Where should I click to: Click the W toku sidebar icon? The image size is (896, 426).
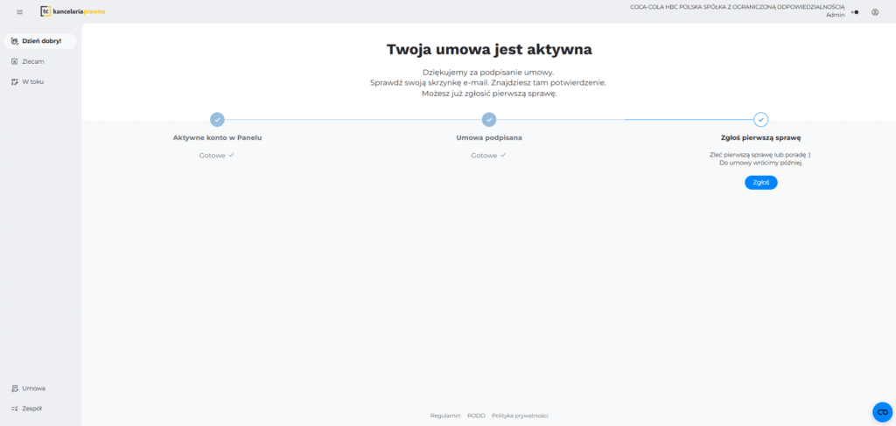point(14,81)
